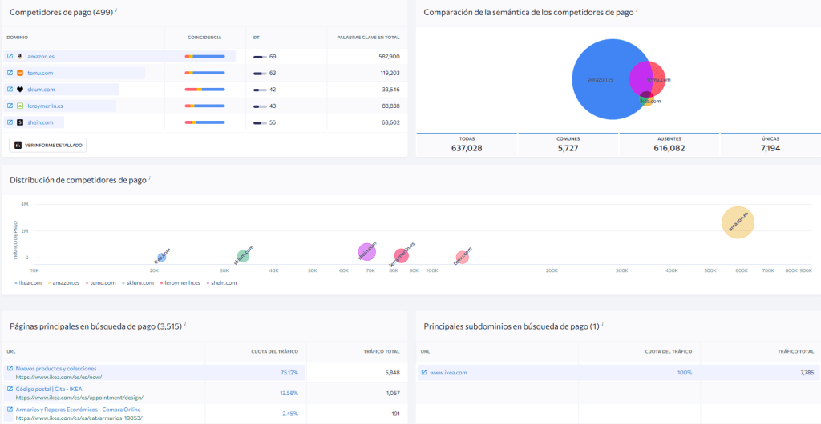Image resolution: width=821 pixels, height=424 pixels.
Task: Click the 119,203 total keywords value
Action: 389,73
